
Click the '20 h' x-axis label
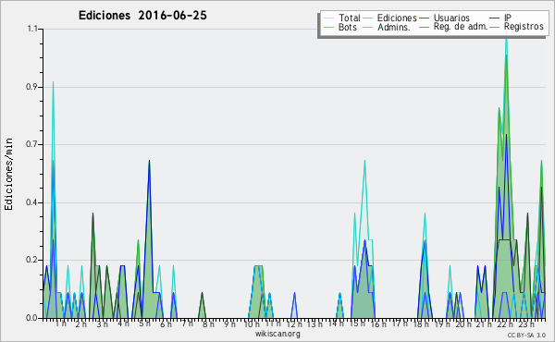[x=463, y=324]
